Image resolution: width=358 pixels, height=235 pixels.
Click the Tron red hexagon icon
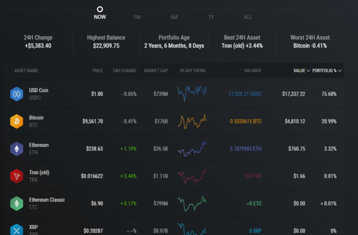[x=17, y=176]
